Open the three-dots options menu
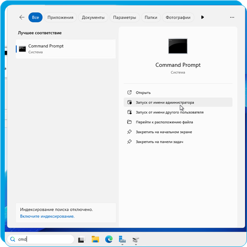This screenshot has height=247, width=247. pyautogui.click(x=232, y=17)
